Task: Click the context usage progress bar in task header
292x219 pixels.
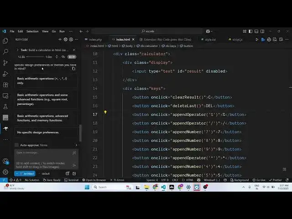Action: coord(35,57)
